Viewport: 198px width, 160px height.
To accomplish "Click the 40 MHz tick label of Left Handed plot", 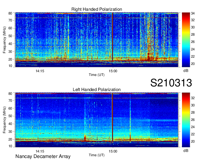I will 10,124.
